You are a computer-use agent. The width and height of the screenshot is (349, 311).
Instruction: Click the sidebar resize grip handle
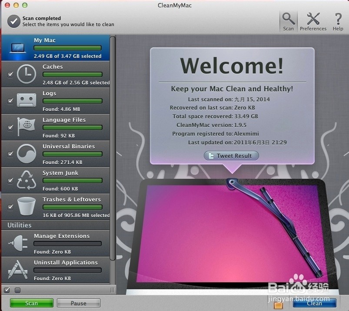[x=113, y=290]
